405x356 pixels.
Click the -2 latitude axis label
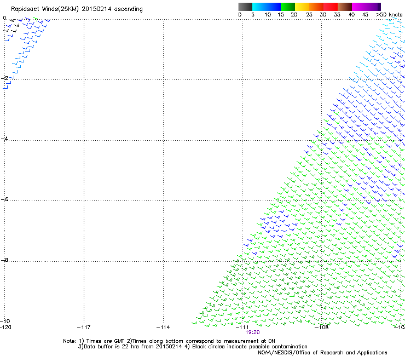pos(4,78)
